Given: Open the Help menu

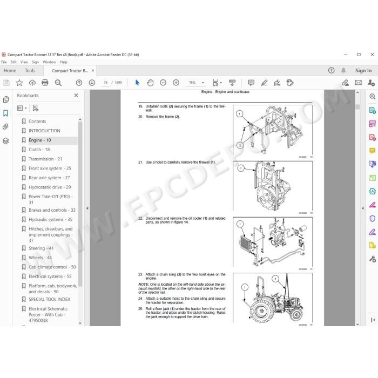Looking at the screenshot, I should [63, 62].
